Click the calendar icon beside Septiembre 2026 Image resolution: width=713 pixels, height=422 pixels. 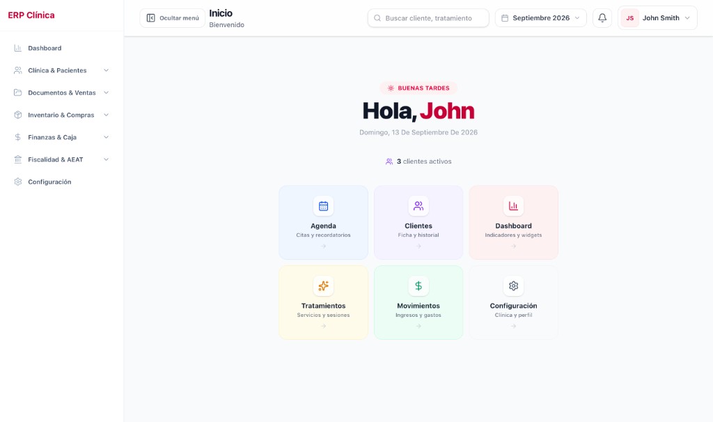click(x=505, y=18)
